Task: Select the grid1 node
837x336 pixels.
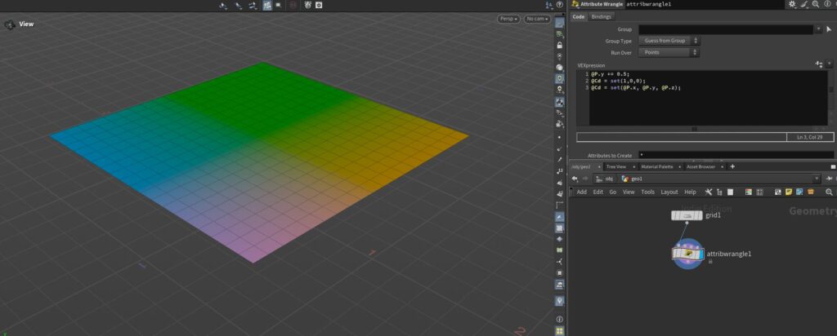Action: 687,215
